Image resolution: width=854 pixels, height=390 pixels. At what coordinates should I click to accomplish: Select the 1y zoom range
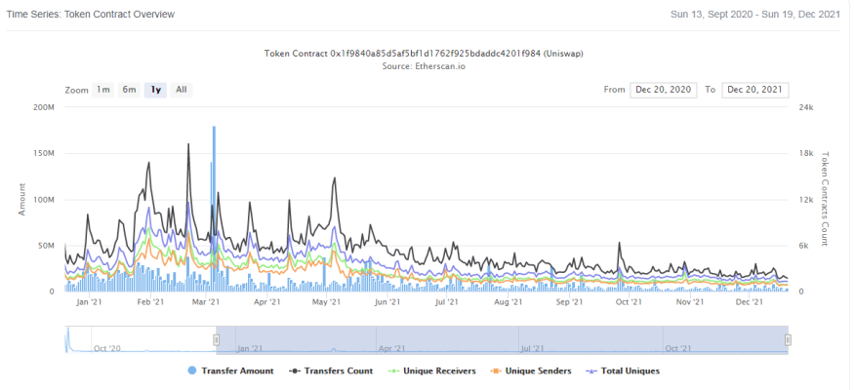pyautogui.click(x=155, y=90)
